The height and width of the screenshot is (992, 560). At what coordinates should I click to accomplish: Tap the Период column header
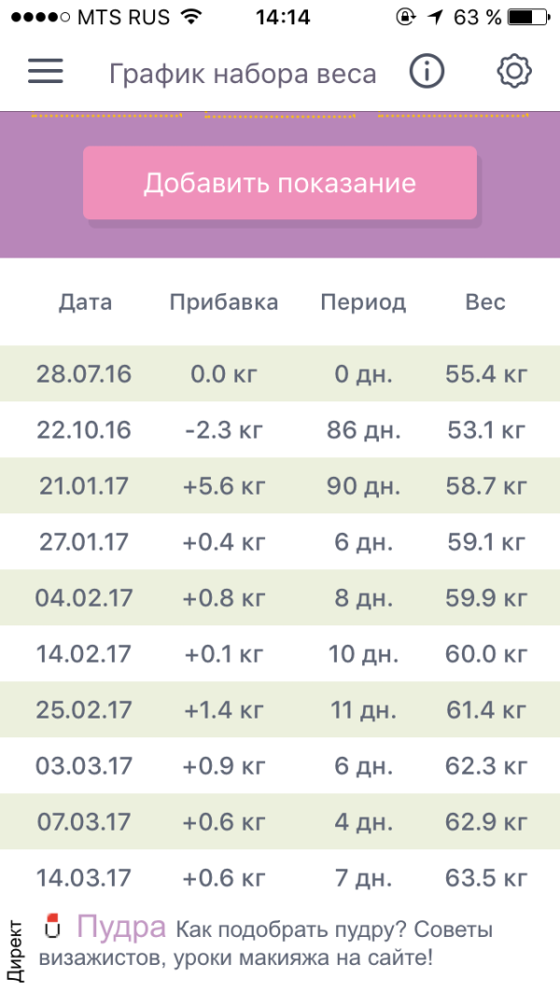pos(363,302)
